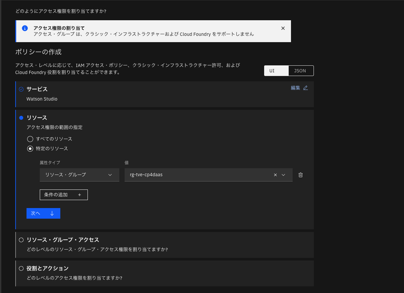Viewport: 404px width, 293px height.
Task: Select the すべてのリソース radio button
Action: click(30, 139)
